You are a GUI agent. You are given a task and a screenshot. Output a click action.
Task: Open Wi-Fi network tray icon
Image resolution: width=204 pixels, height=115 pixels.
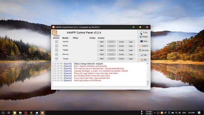pyautogui.click(x=176, y=113)
